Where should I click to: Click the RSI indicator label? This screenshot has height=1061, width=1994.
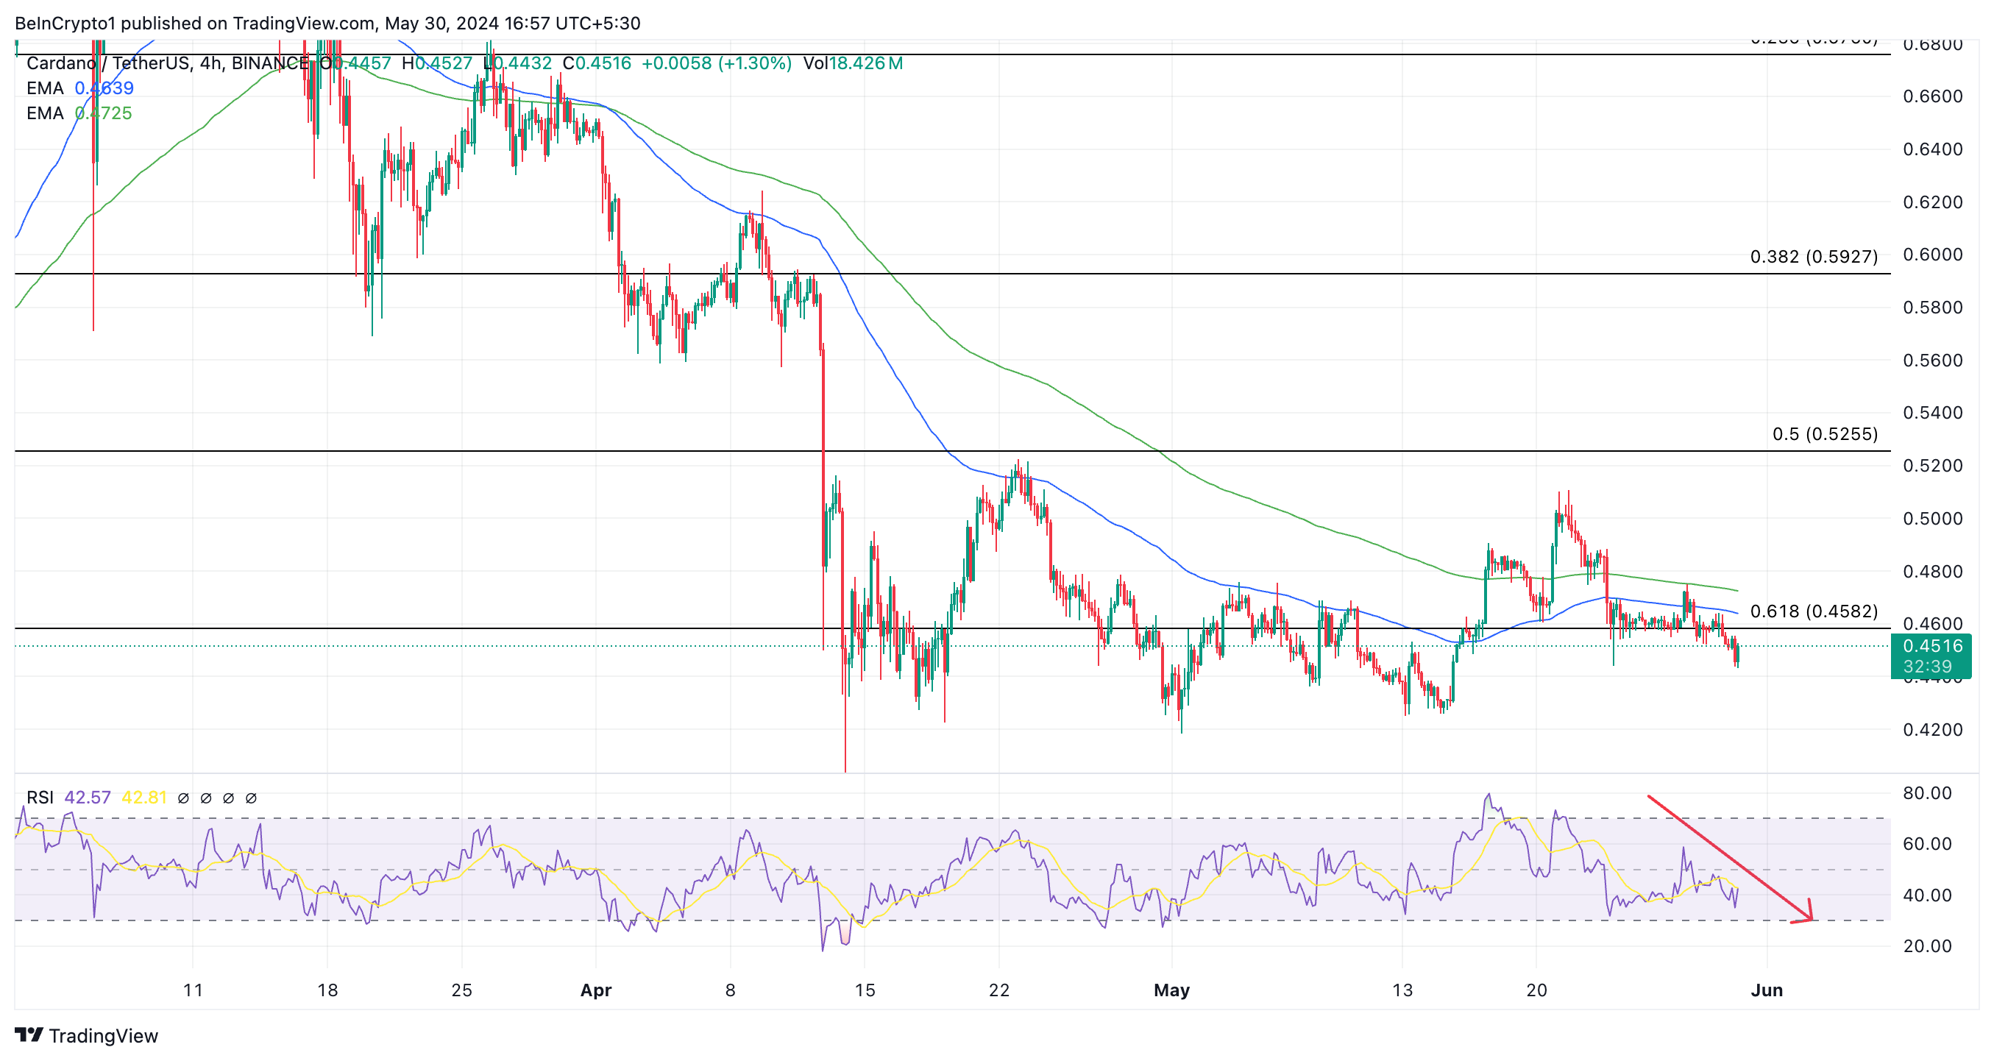[40, 797]
